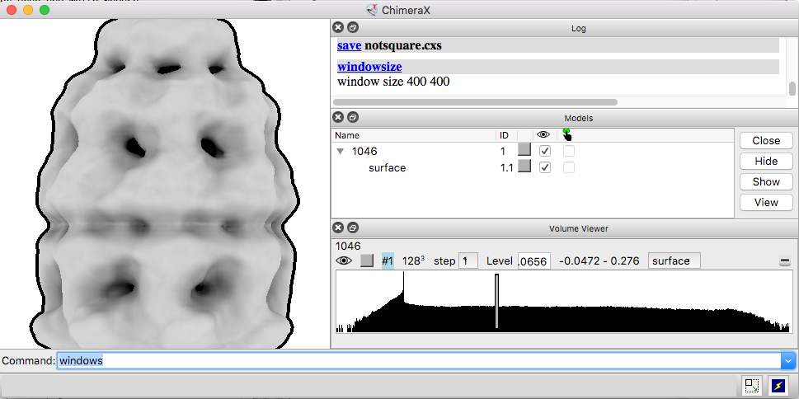The image size is (799, 399).
Task: Undock the Models panel with float icon
Action: point(352,118)
